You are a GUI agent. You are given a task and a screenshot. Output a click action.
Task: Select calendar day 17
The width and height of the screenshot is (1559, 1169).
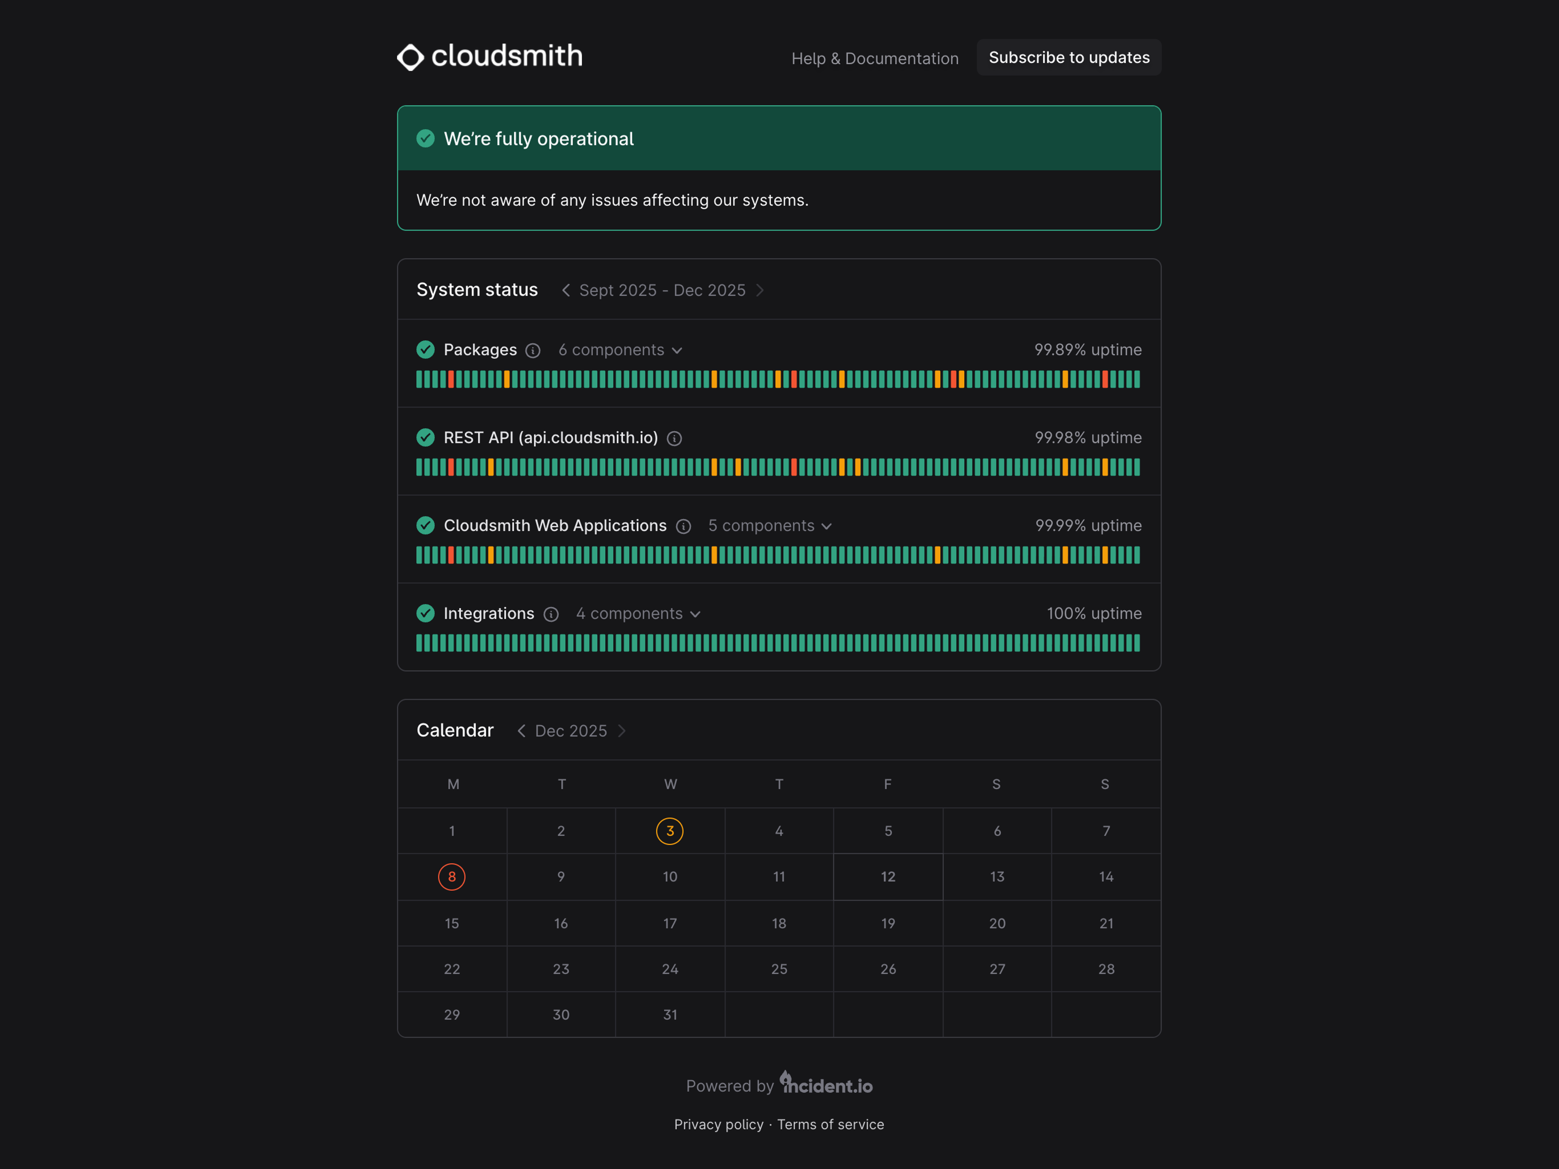pyautogui.click(x=669, y=924)
